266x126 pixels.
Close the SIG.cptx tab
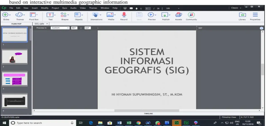coord(47,24)
